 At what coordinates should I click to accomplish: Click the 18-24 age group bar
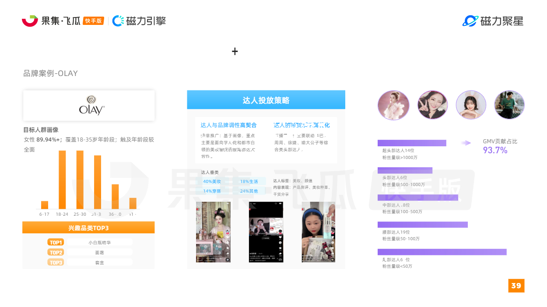point(62,180)
